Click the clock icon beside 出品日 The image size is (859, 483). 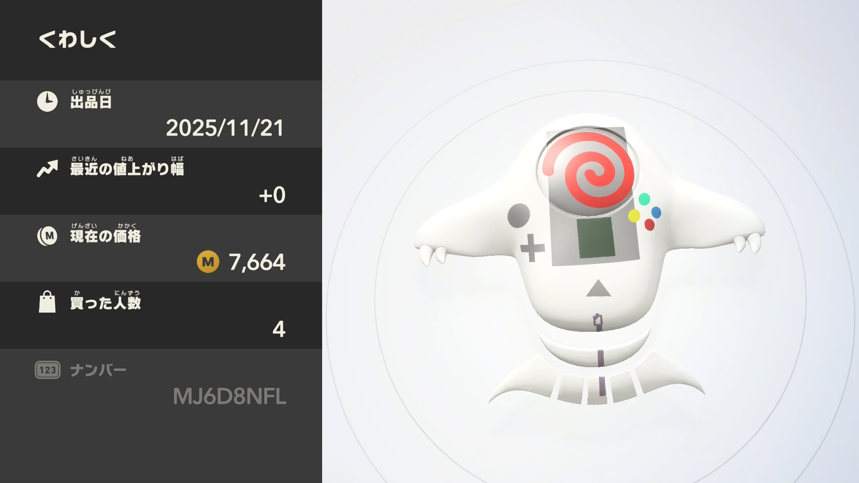[x=47, y=102]
